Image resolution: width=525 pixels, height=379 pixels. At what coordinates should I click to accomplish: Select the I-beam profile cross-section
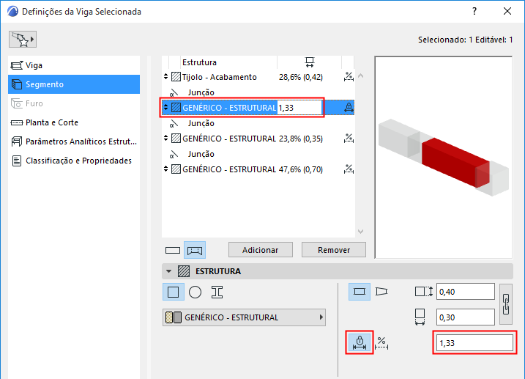pos(217,292)
